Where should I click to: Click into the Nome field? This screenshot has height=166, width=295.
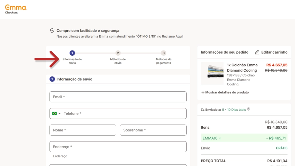coord(83,130)
